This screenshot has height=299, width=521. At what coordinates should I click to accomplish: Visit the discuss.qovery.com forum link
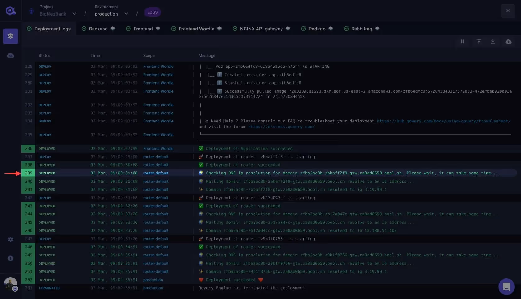tap(281, 127)
